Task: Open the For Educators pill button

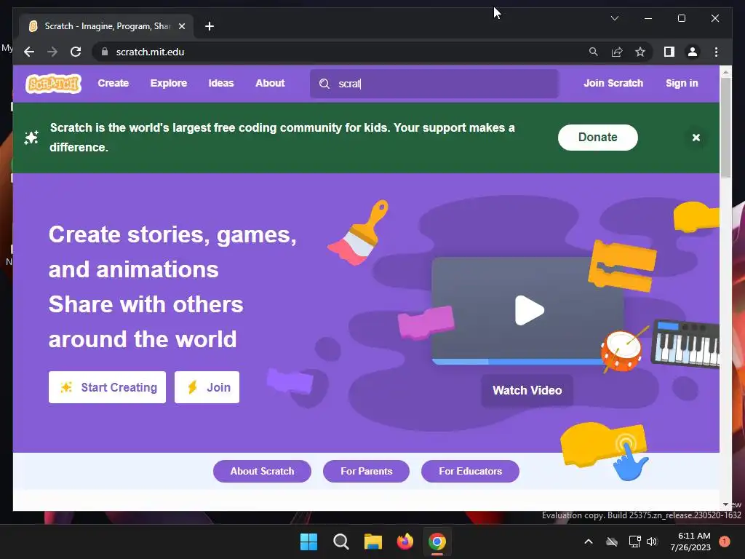Action: click(x=471, y=471)
